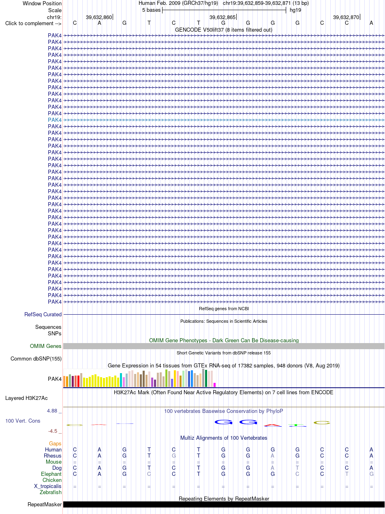Click the SNPs track label
385x514 pixels.
coord(54,333)
